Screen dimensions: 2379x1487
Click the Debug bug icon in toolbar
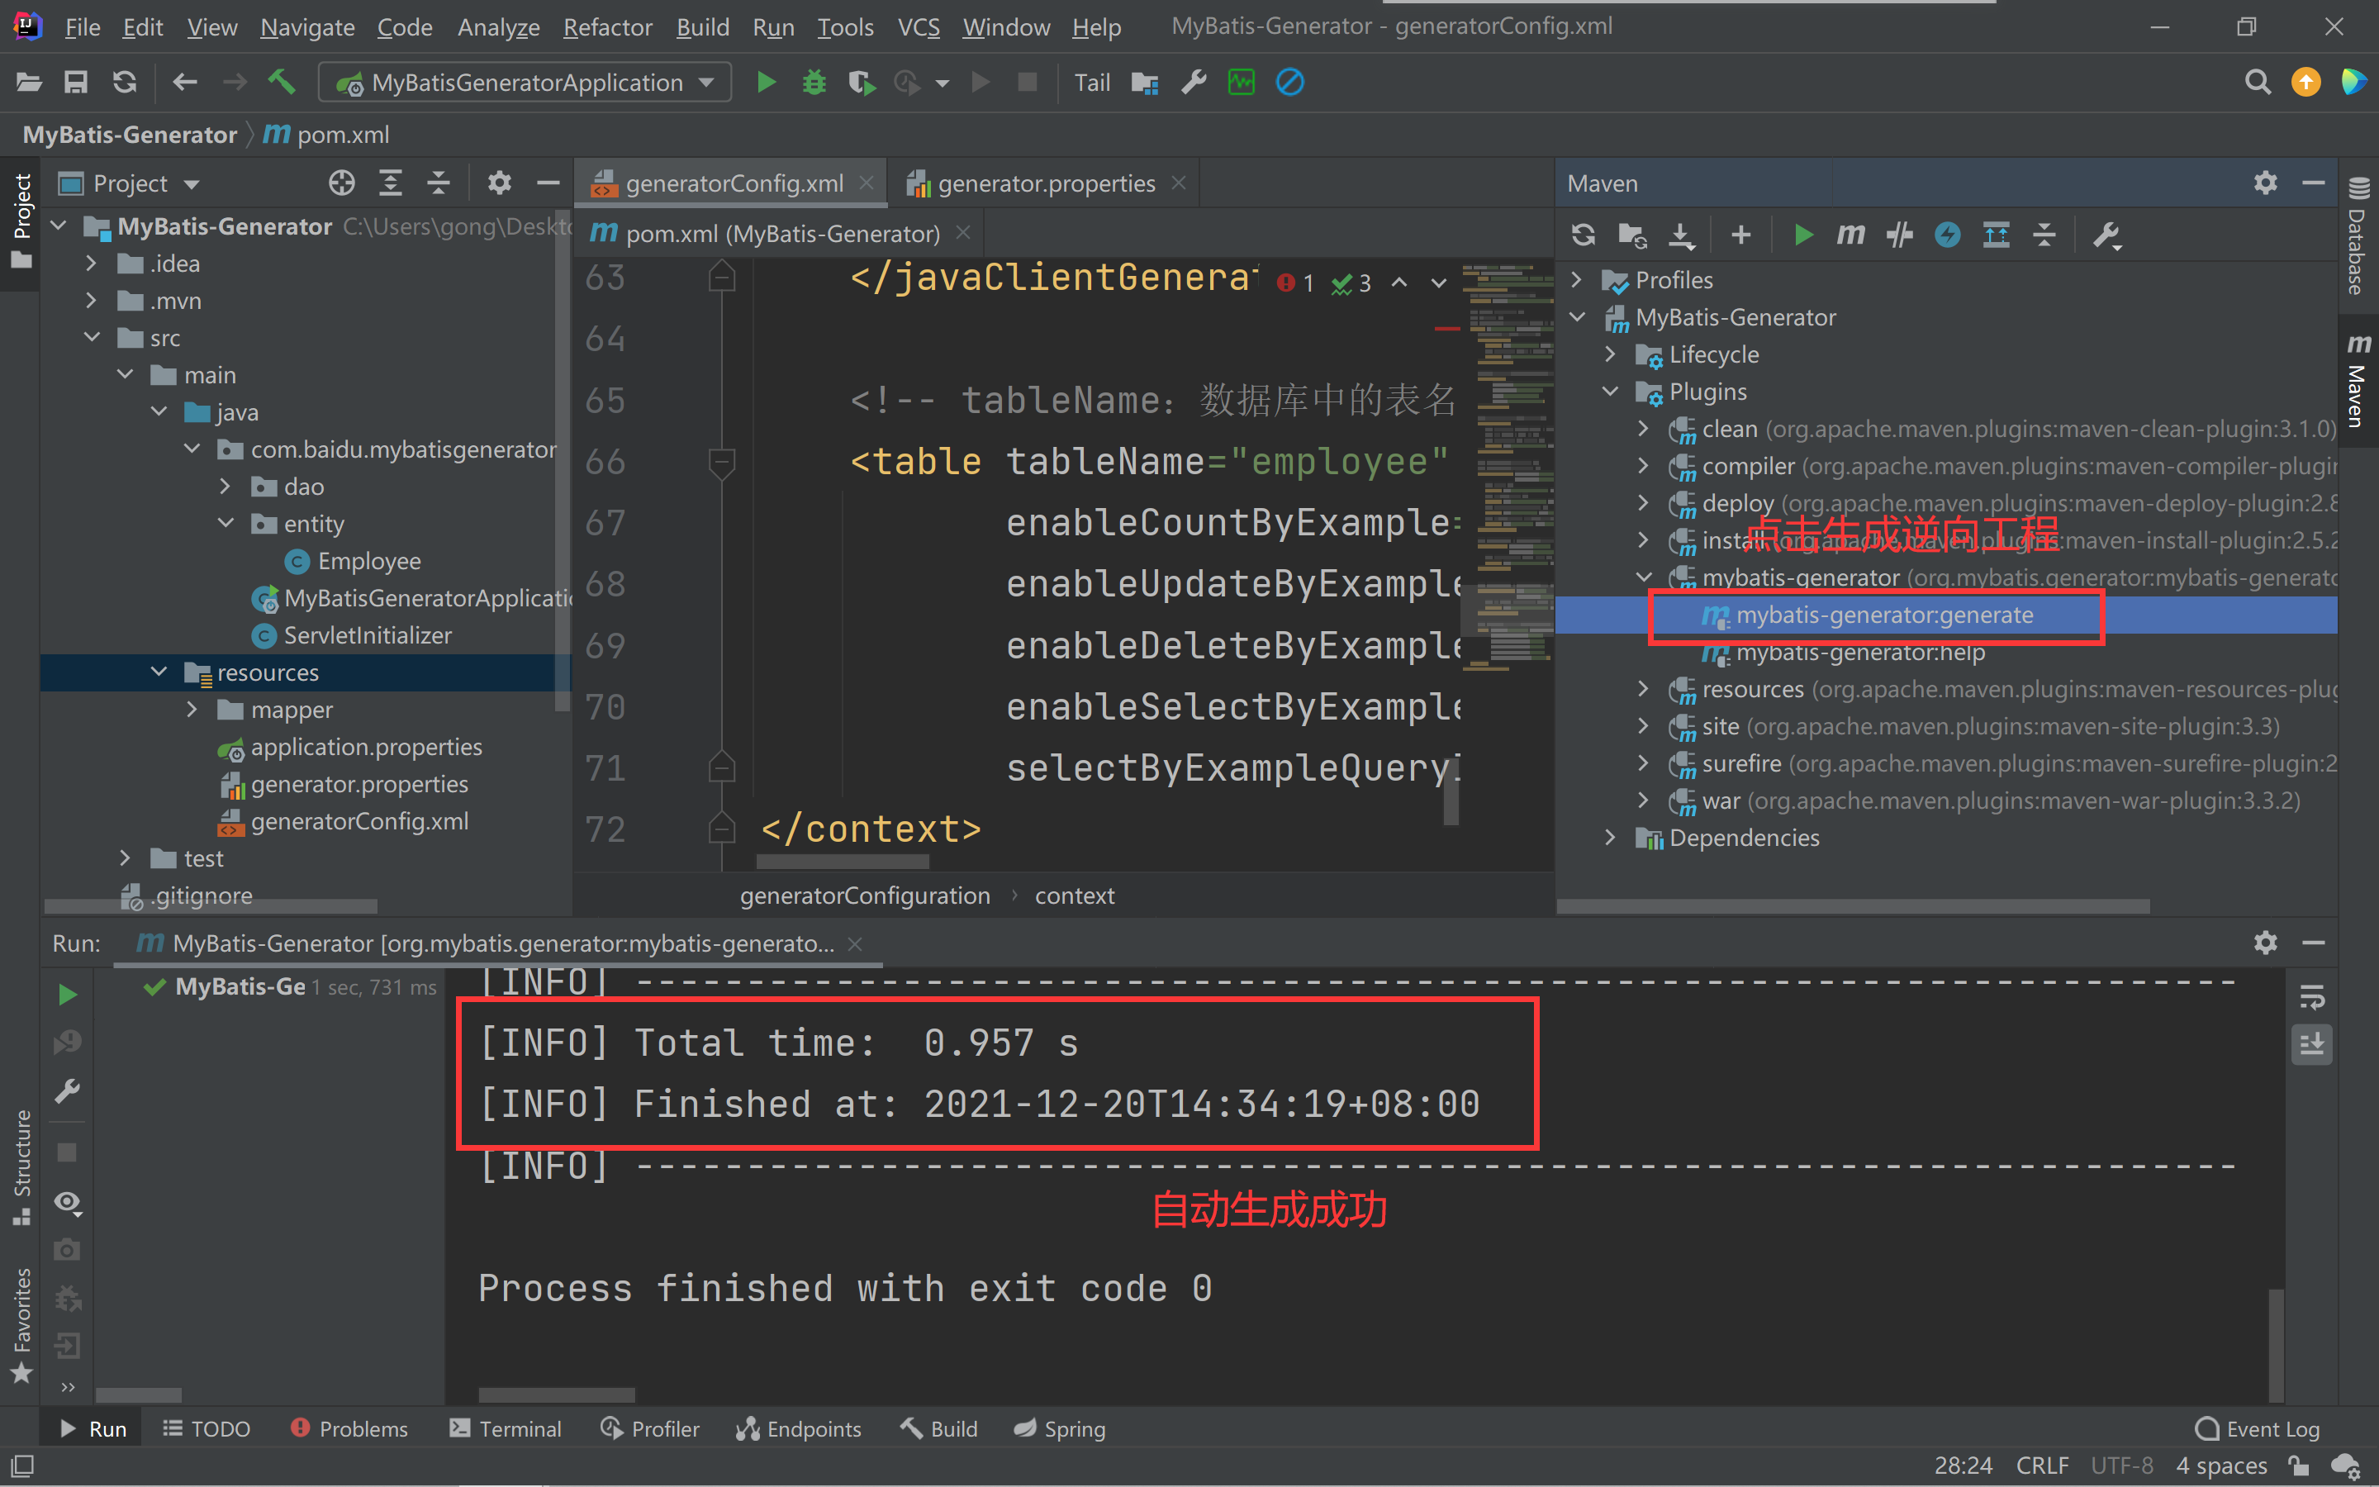(814, 83)
